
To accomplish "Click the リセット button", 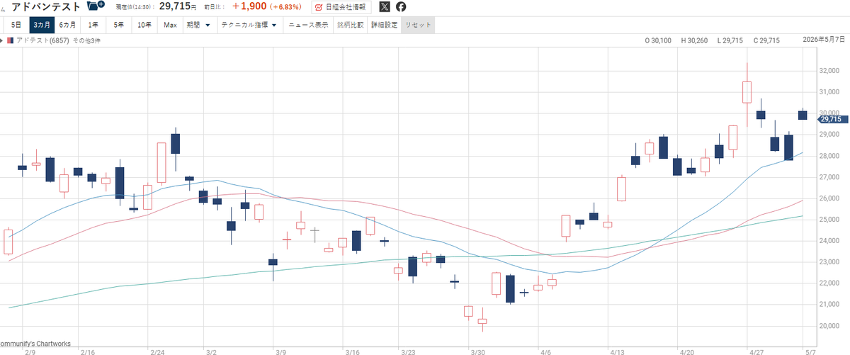I will (x=417, y=25).
